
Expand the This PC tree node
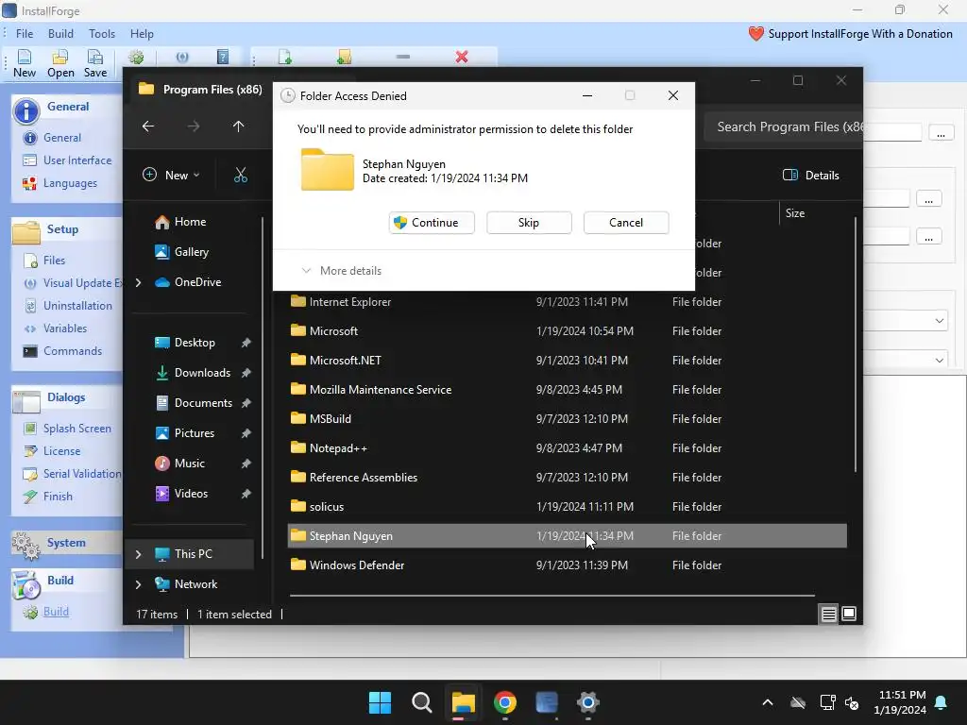[x=138, y=554]
